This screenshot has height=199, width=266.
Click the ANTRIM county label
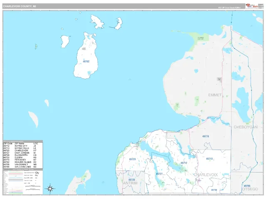coord(130,183)
